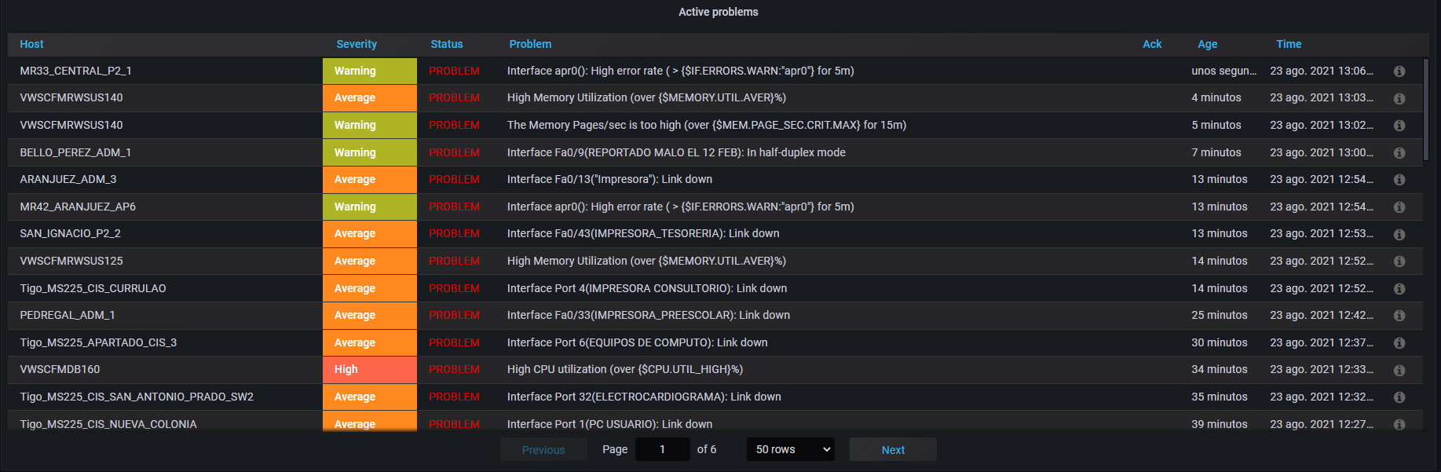Click info icon for MR42_ARANJUEZ_AP6 row
The height and width of the screenshot is (472, 1441).
(1399, 207)
